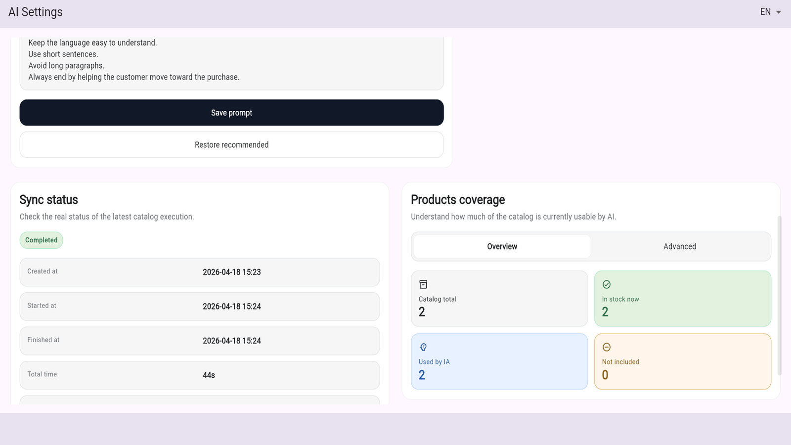791x445 pixels.
Task: Click the Save prompt button
Action: (x=231, y=113)
